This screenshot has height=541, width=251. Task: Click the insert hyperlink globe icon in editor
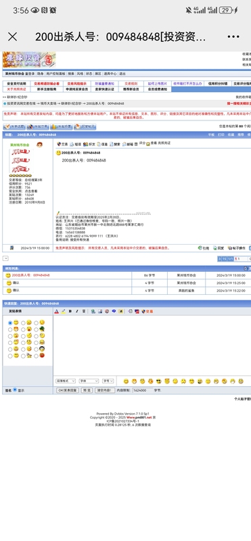(93, 311)
